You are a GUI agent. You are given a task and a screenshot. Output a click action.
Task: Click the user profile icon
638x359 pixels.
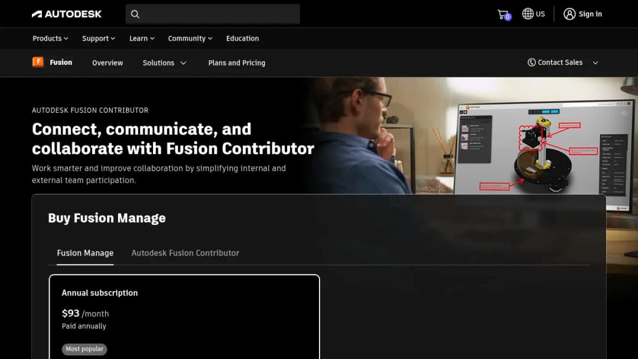[x=569, y=14]
